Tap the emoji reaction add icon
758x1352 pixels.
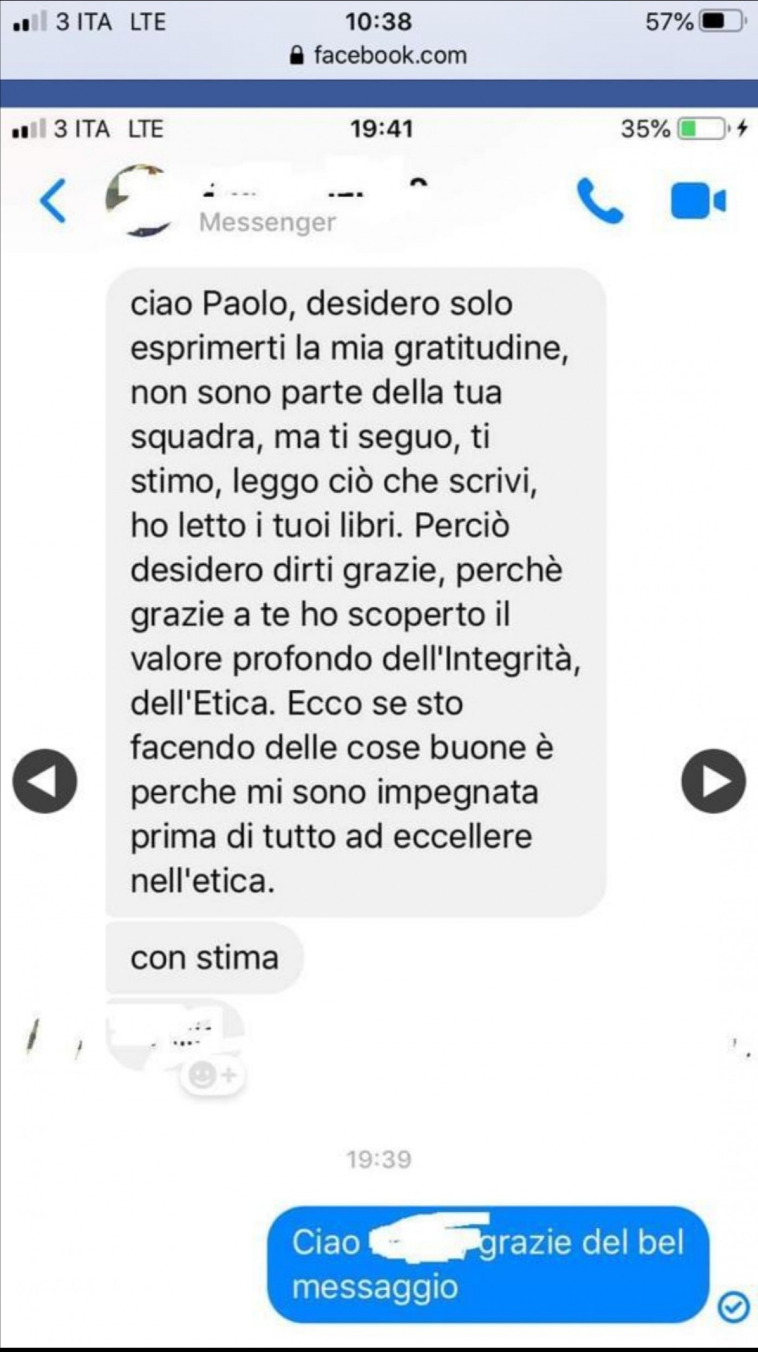coord(212,1075)
